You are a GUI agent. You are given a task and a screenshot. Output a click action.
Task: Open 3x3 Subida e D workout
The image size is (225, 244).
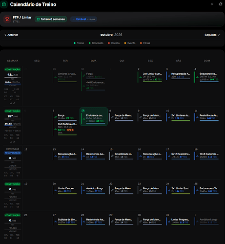65,129
